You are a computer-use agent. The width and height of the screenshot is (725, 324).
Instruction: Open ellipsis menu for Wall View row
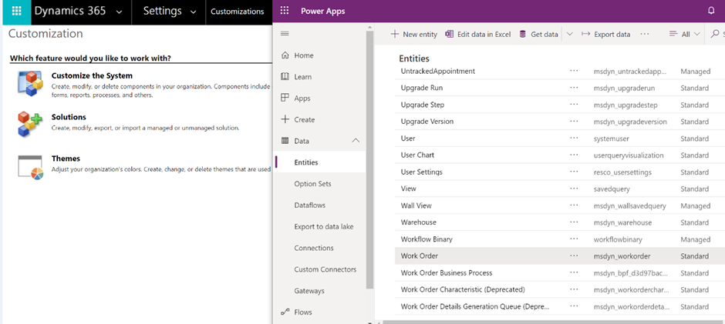[x=575, y=205]
